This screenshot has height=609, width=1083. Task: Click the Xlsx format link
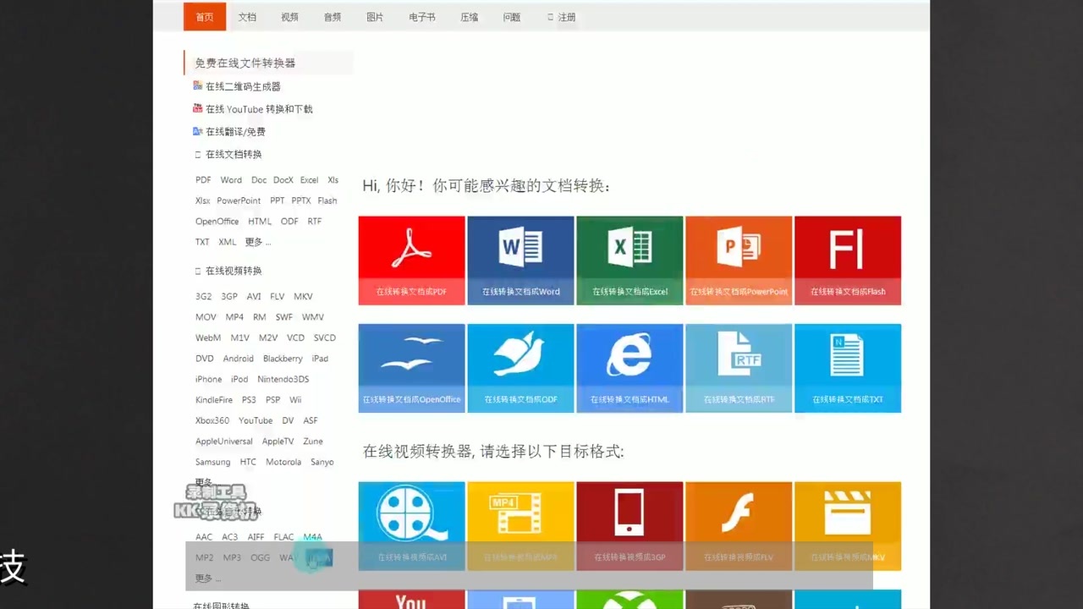[203, 200]
